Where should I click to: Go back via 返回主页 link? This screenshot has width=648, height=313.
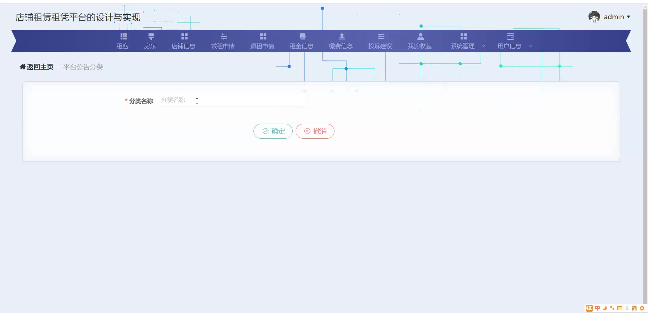click(36, 67)
